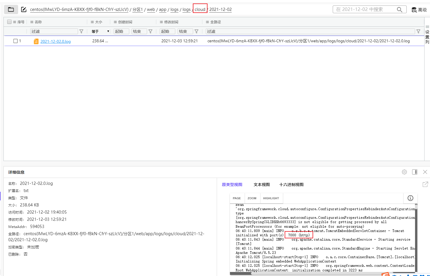430x276 pixels.
Task: Click the preview info icon
Action: pyautogui.click(x=410, y=198)
